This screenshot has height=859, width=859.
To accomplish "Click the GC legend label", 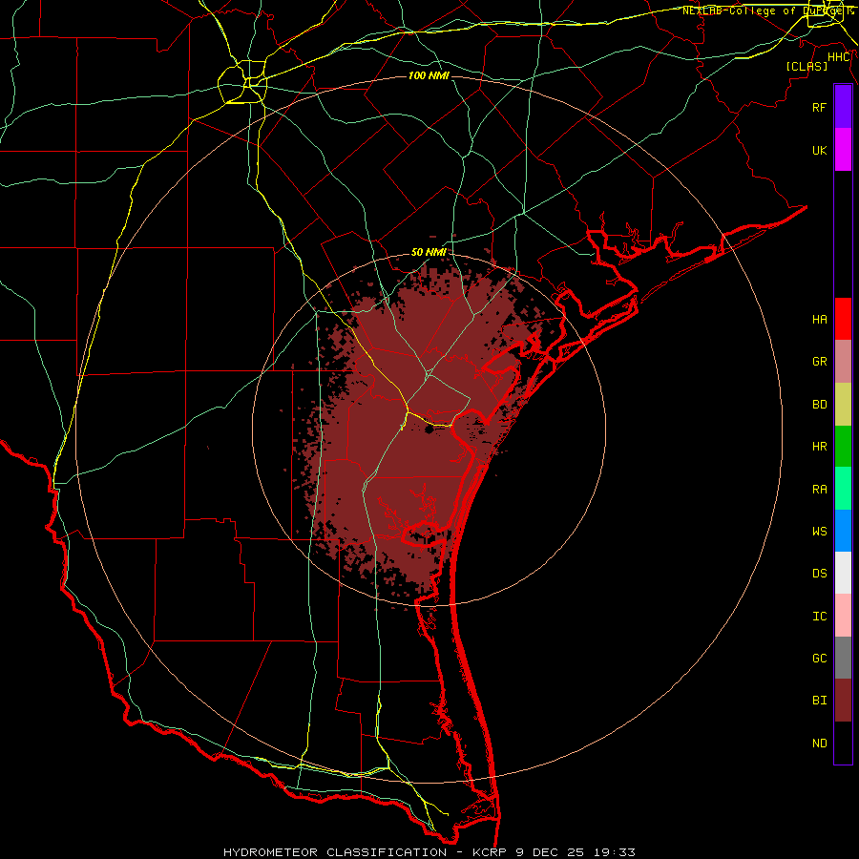I will click(820, 659).
